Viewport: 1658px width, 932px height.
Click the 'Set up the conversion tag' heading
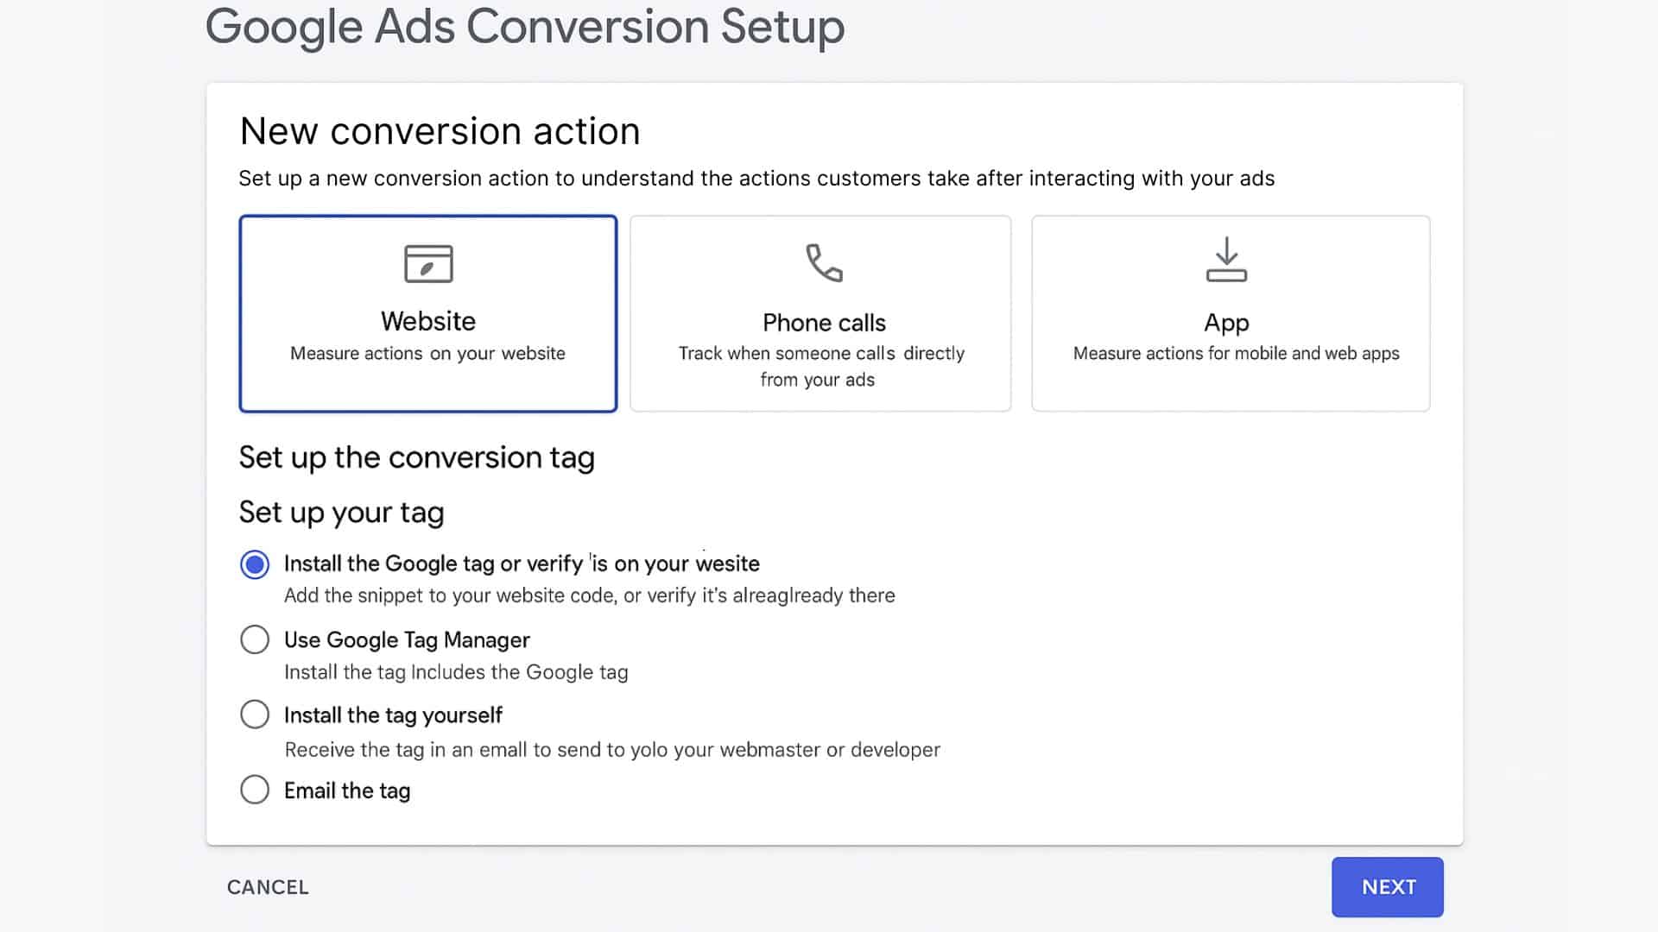(x=417, y=457)
